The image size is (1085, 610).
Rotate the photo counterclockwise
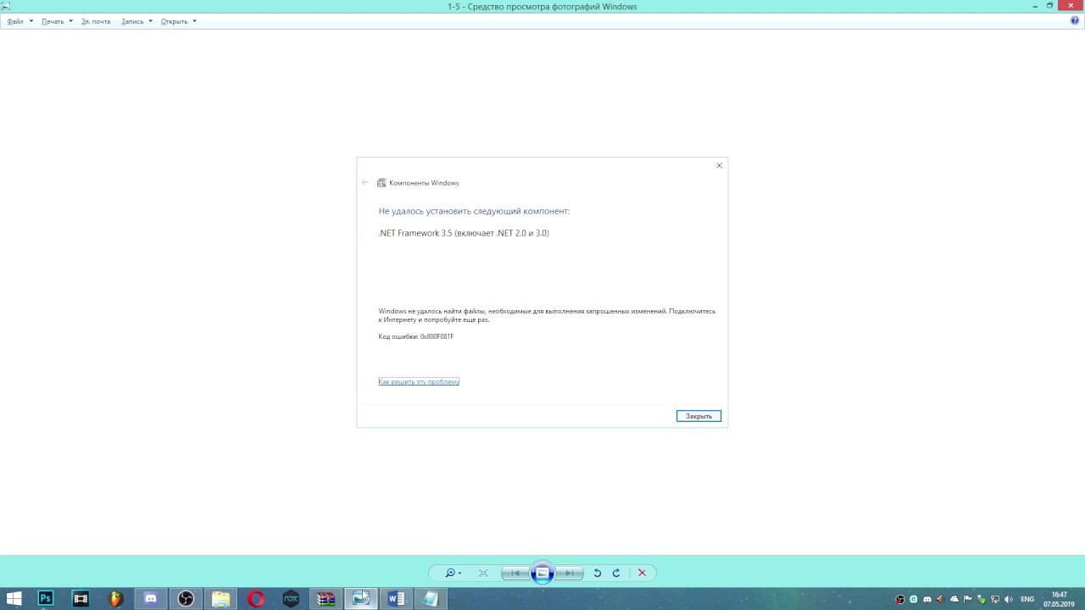597,574
